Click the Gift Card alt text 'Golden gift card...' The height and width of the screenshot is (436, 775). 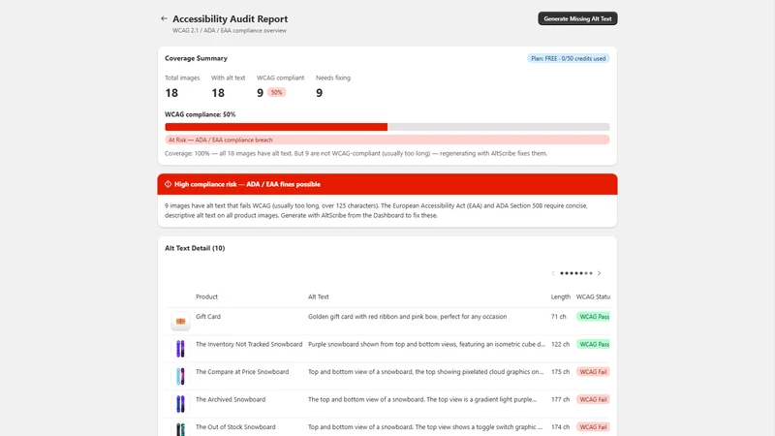(x=407, y=317)
